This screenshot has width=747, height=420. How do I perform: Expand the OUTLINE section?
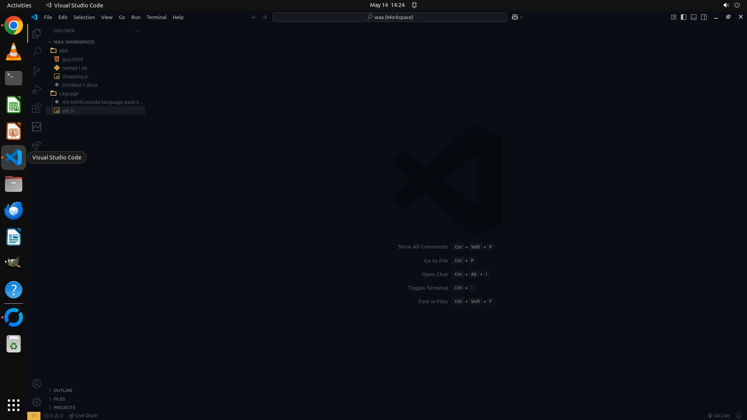click(63, 390)
